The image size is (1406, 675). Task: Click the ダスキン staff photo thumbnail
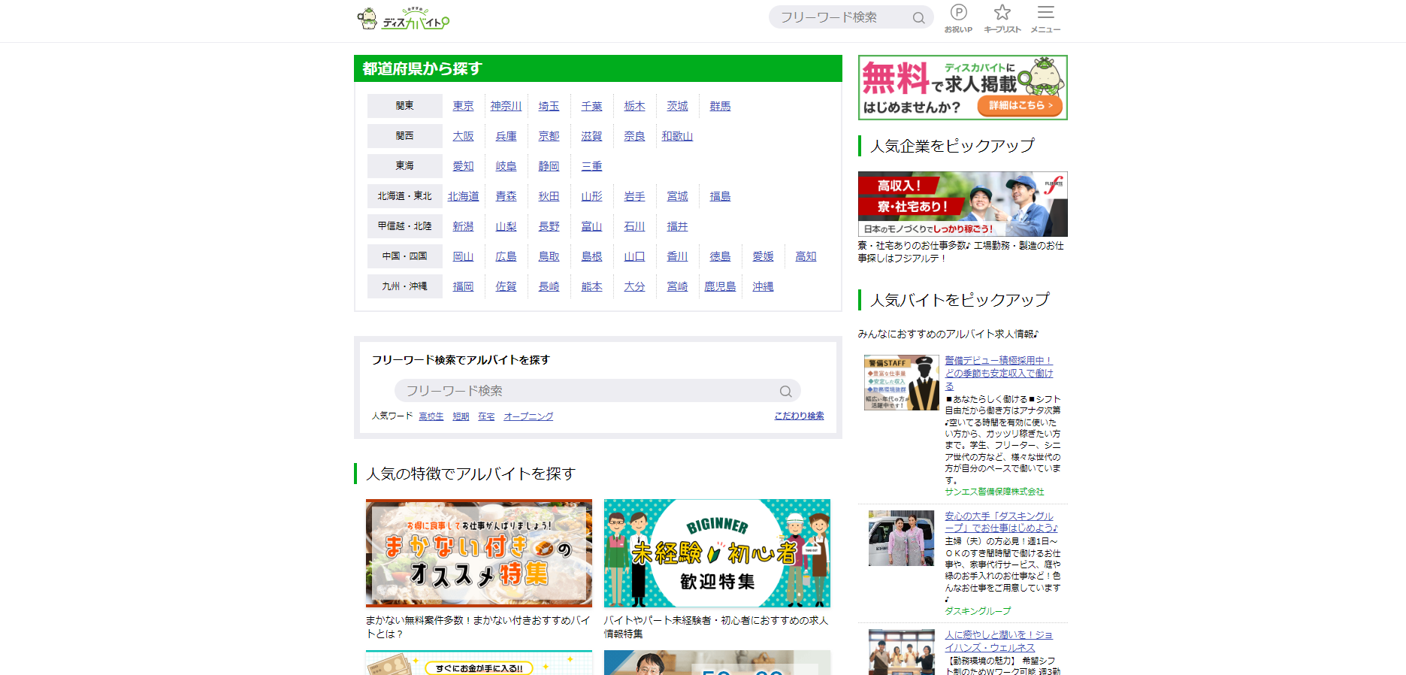(x=902, y=538)
